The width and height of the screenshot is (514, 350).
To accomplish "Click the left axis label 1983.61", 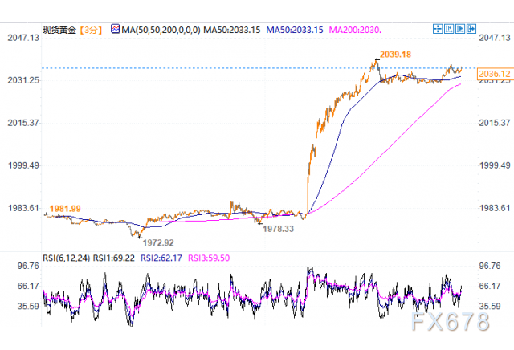I will tap(23, 208).
